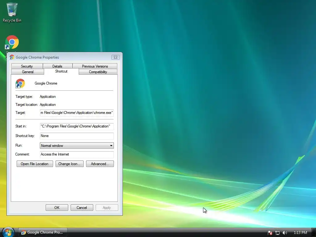Click the Run: label
Screen dimensions: 316x237
click(19, 145)
